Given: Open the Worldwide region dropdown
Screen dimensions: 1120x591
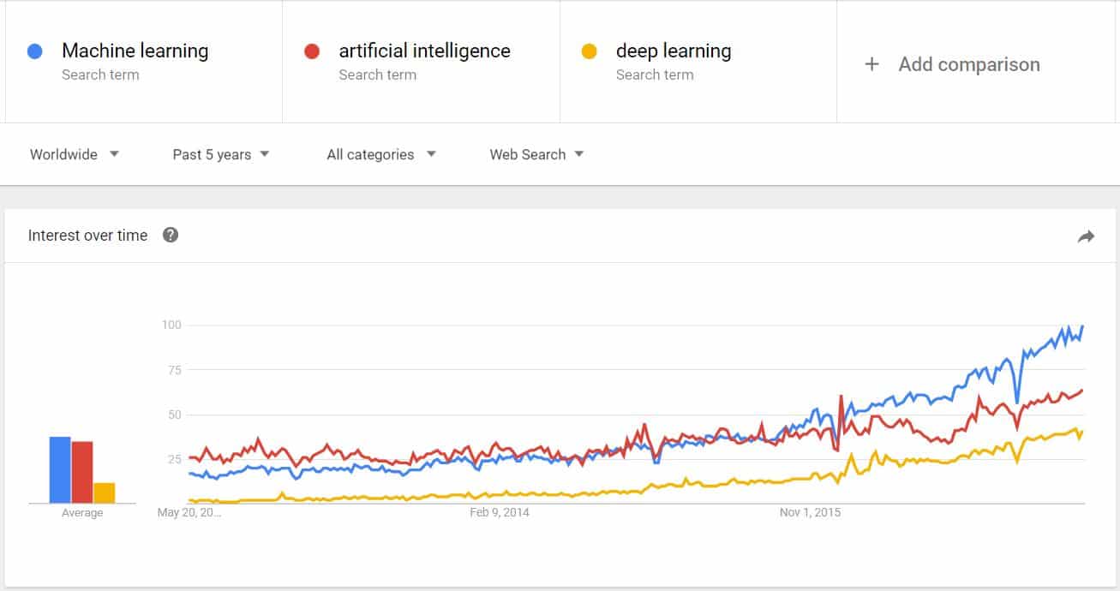Looking at the screenshot, I should point(75,154).
